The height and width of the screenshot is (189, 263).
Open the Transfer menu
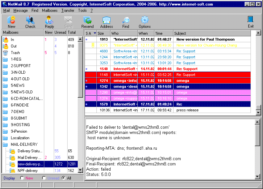pos(68,10)
